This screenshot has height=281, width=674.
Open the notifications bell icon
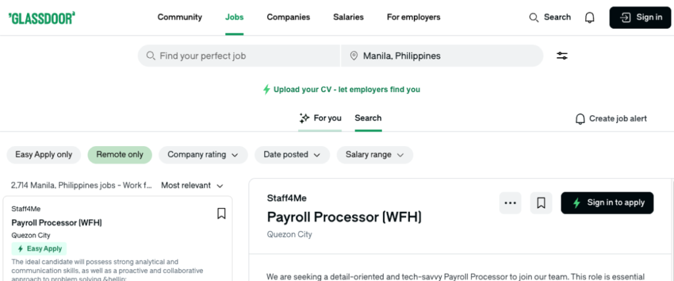(x=590, y=18)
